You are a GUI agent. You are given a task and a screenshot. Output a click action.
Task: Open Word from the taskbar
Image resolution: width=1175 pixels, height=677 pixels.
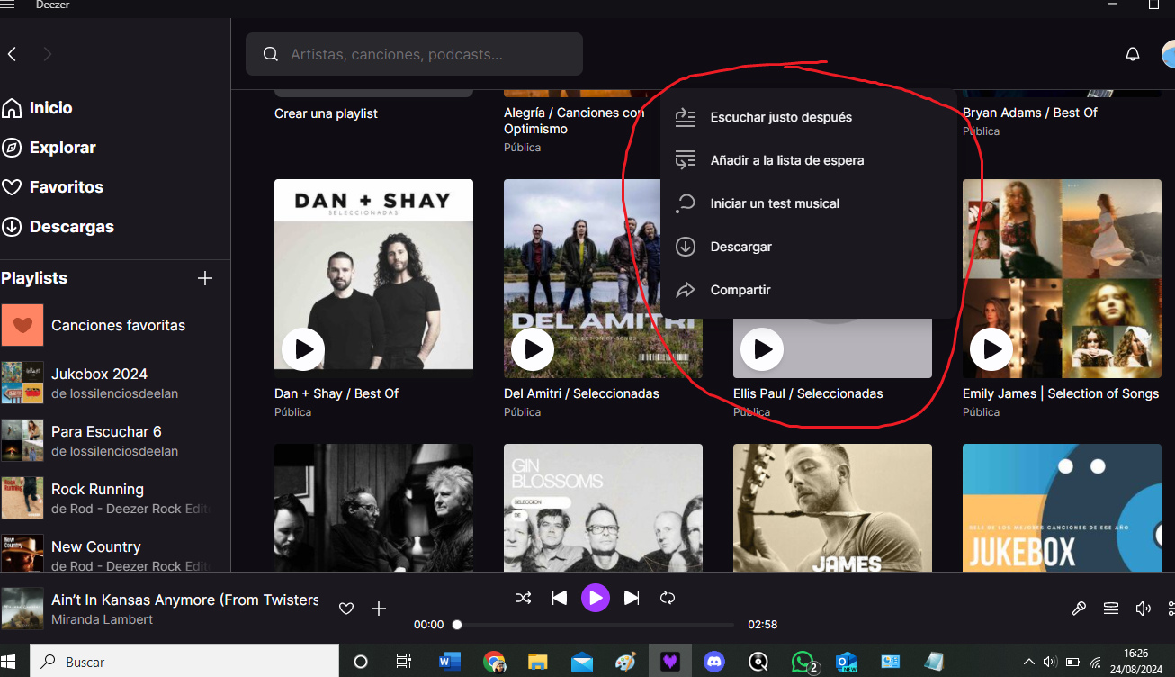pos(449,662)
